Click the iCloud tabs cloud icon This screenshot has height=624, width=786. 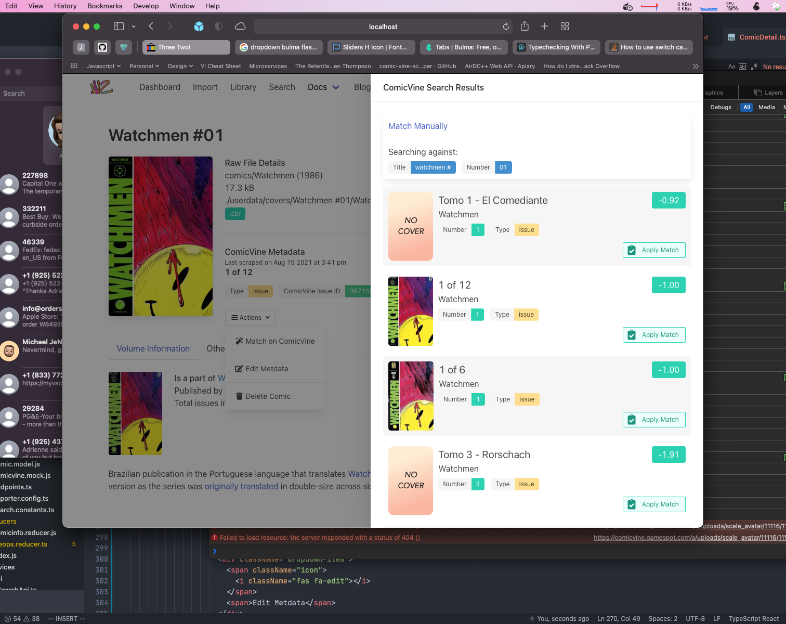point(240,27)
